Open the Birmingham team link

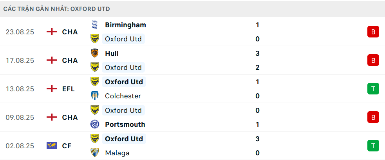pyautogui.click(x=125, y=25)
